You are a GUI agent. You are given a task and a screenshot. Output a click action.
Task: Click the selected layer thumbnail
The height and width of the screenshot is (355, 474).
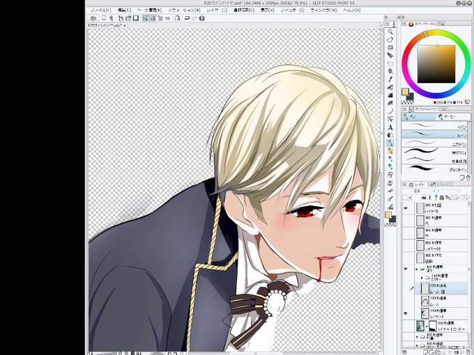click(x=425, y=288)
